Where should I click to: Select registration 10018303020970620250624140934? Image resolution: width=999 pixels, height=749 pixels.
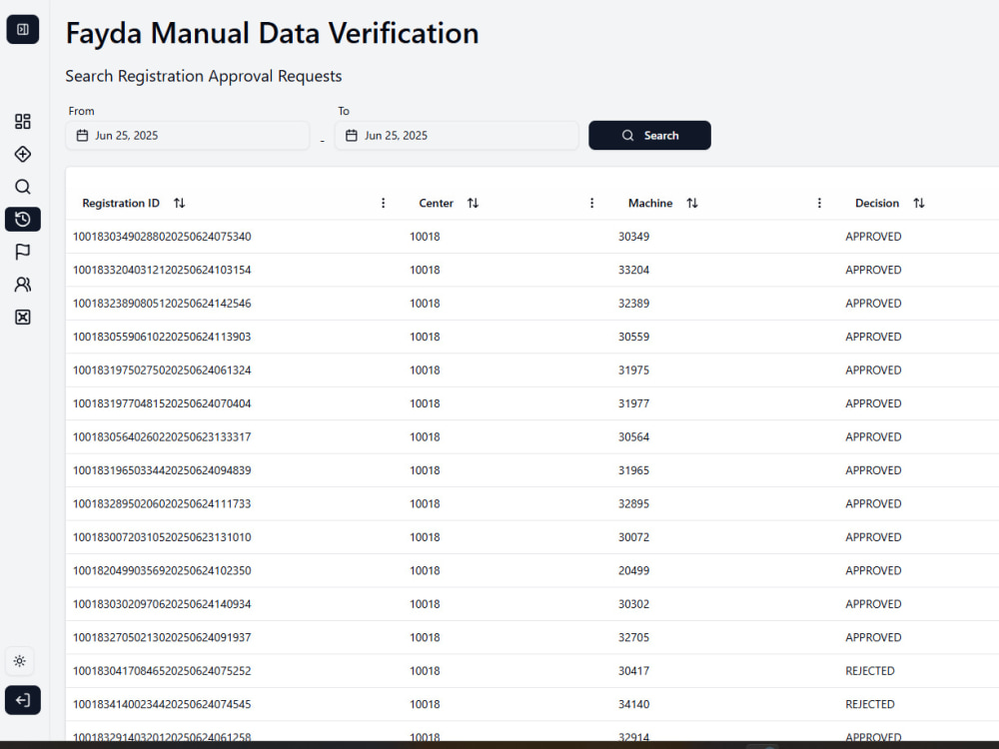pyautogui.click(x=162, y=604)
